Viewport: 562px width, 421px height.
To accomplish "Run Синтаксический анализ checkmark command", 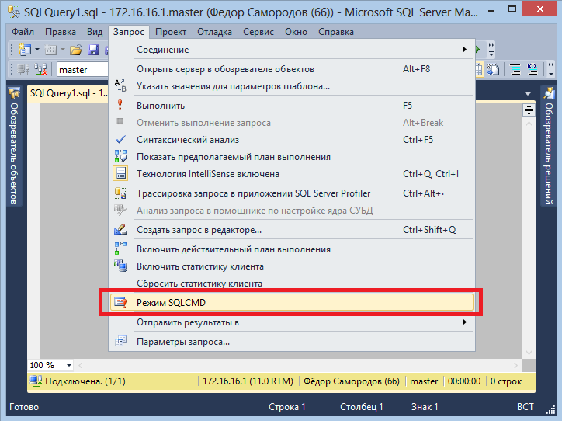I will click(292, 140).
